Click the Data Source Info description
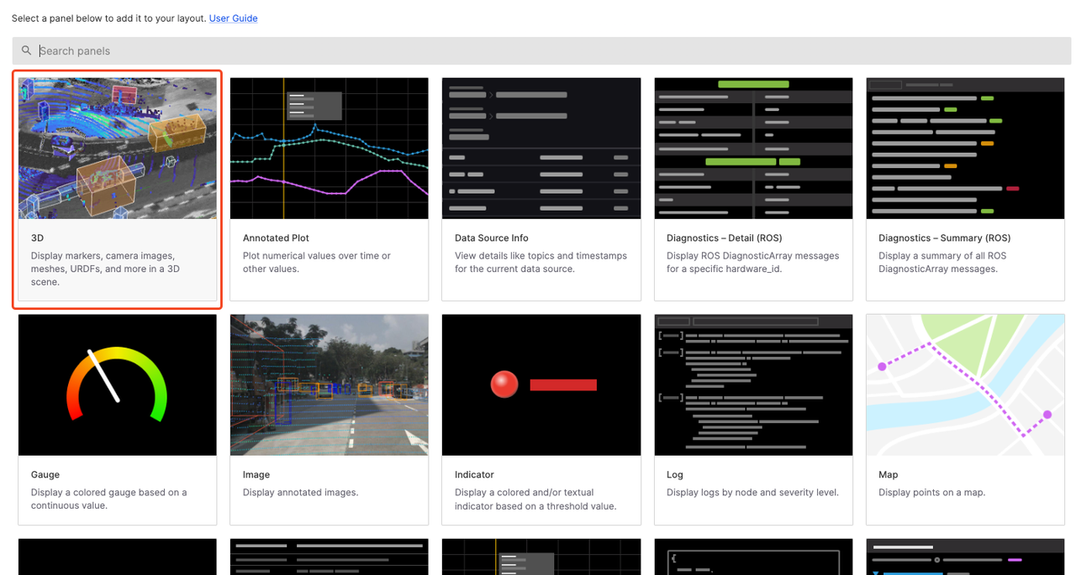The height and width of the screenshot is (575, 1076). [x=541, y=263]
